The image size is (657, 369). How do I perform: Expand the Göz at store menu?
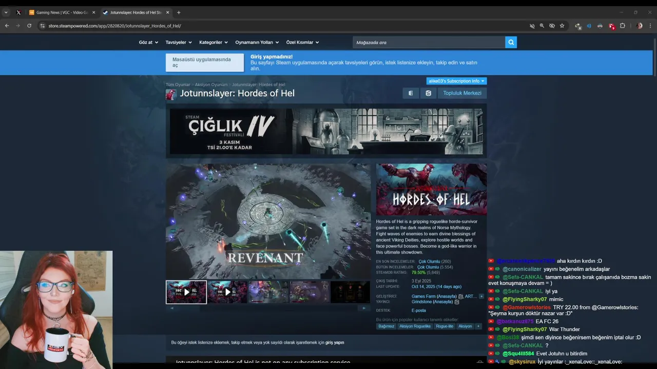click(x=149, y=42)
